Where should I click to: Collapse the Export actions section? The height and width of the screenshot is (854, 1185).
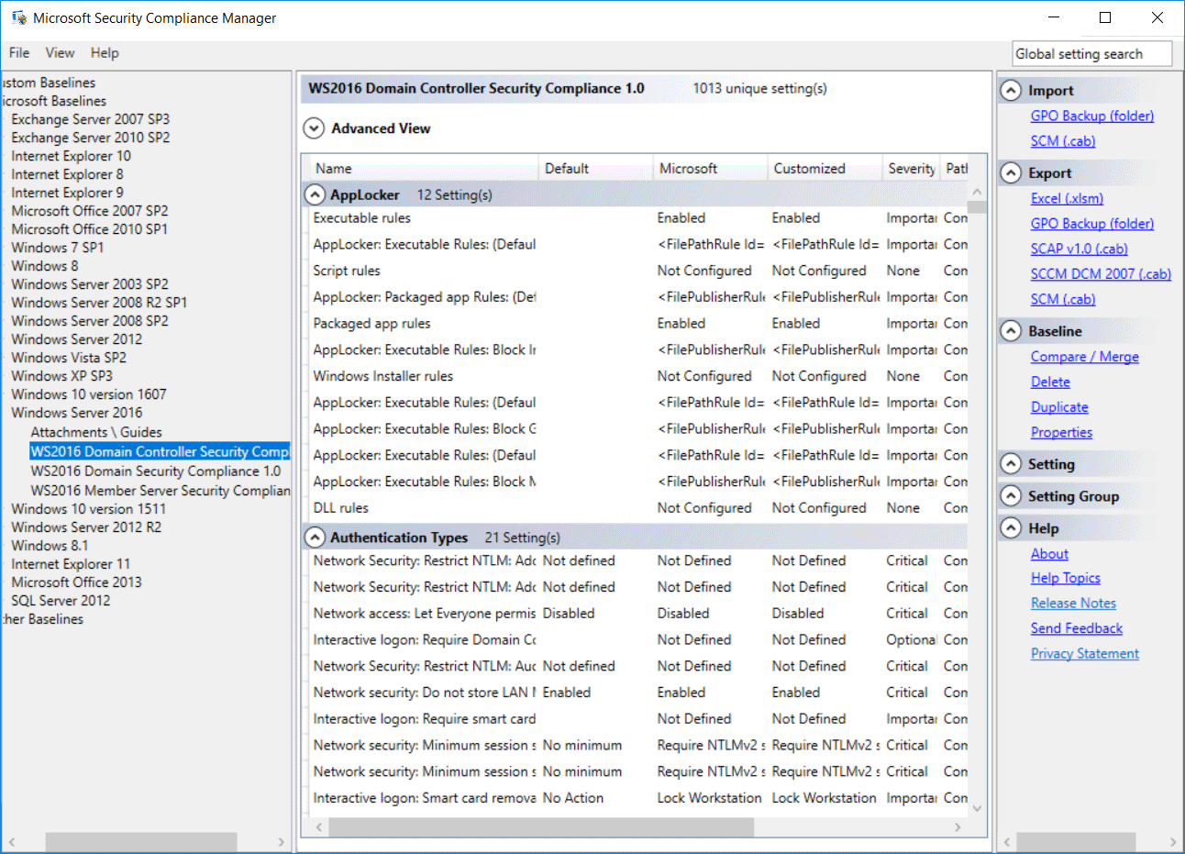[x=1011, y=173]
